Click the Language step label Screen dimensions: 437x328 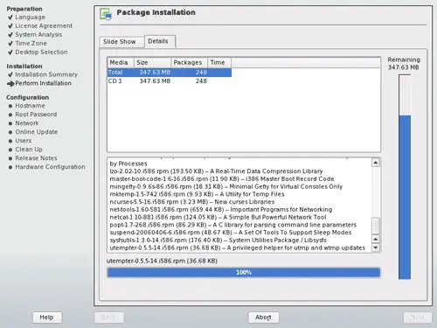point(30,17)
